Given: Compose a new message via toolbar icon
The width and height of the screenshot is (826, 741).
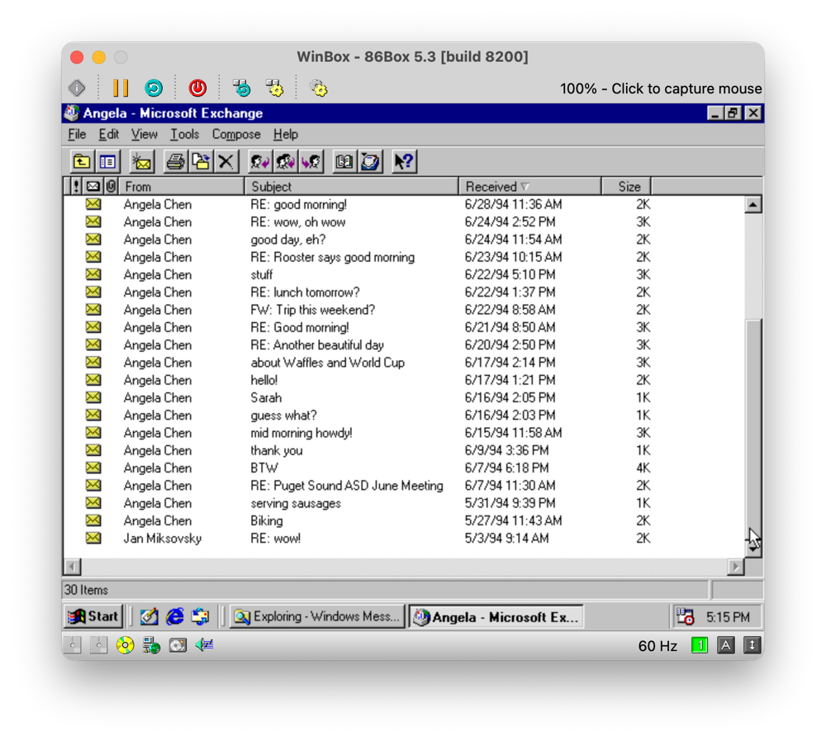Looking at the screenshot, I should [142, 162].
